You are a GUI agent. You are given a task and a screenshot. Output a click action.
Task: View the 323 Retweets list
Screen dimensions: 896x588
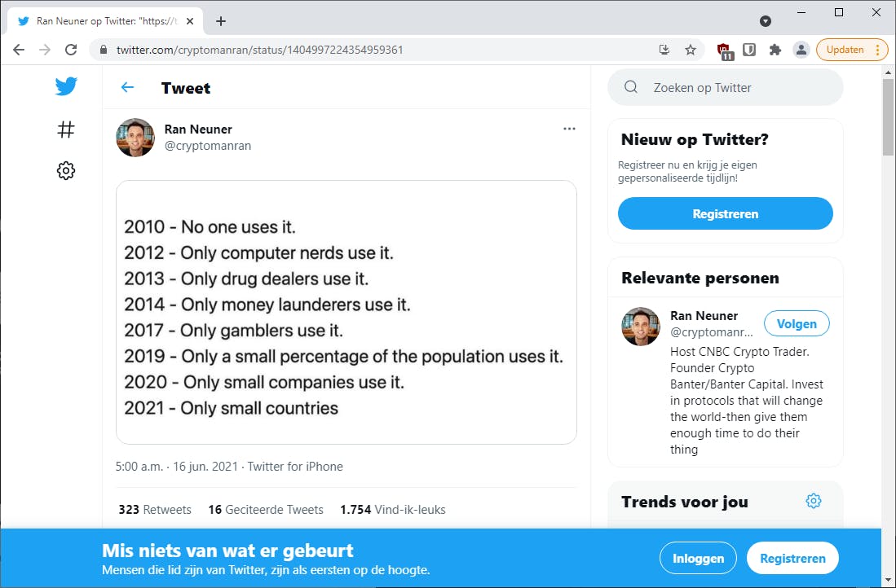(x=155, y=510)
